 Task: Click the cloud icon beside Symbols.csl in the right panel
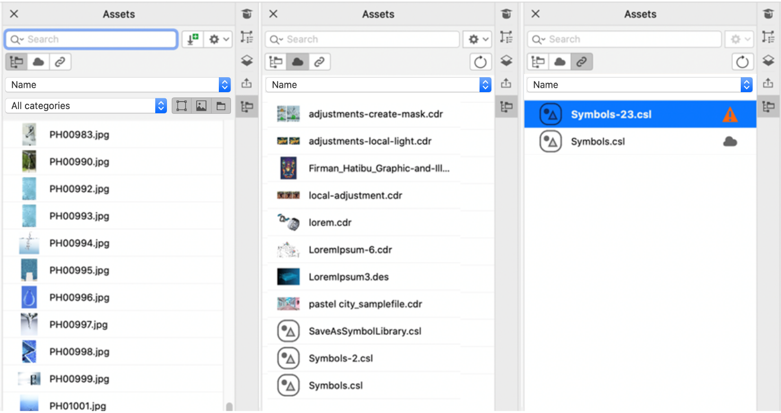pyautogui.click(x=730, y=142)
